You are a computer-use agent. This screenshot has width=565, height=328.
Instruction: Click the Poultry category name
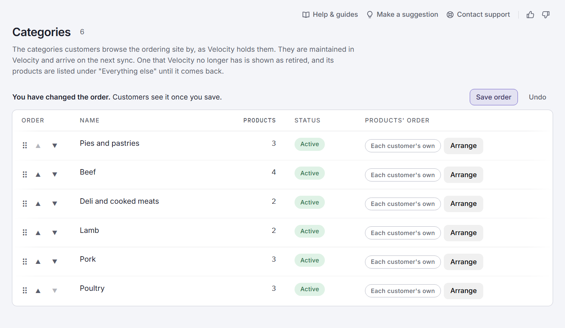coord(92,288)
